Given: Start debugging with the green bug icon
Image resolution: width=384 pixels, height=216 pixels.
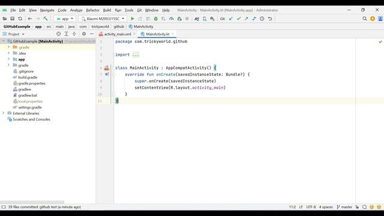Looking at the screenshot, I should point(156,19).
